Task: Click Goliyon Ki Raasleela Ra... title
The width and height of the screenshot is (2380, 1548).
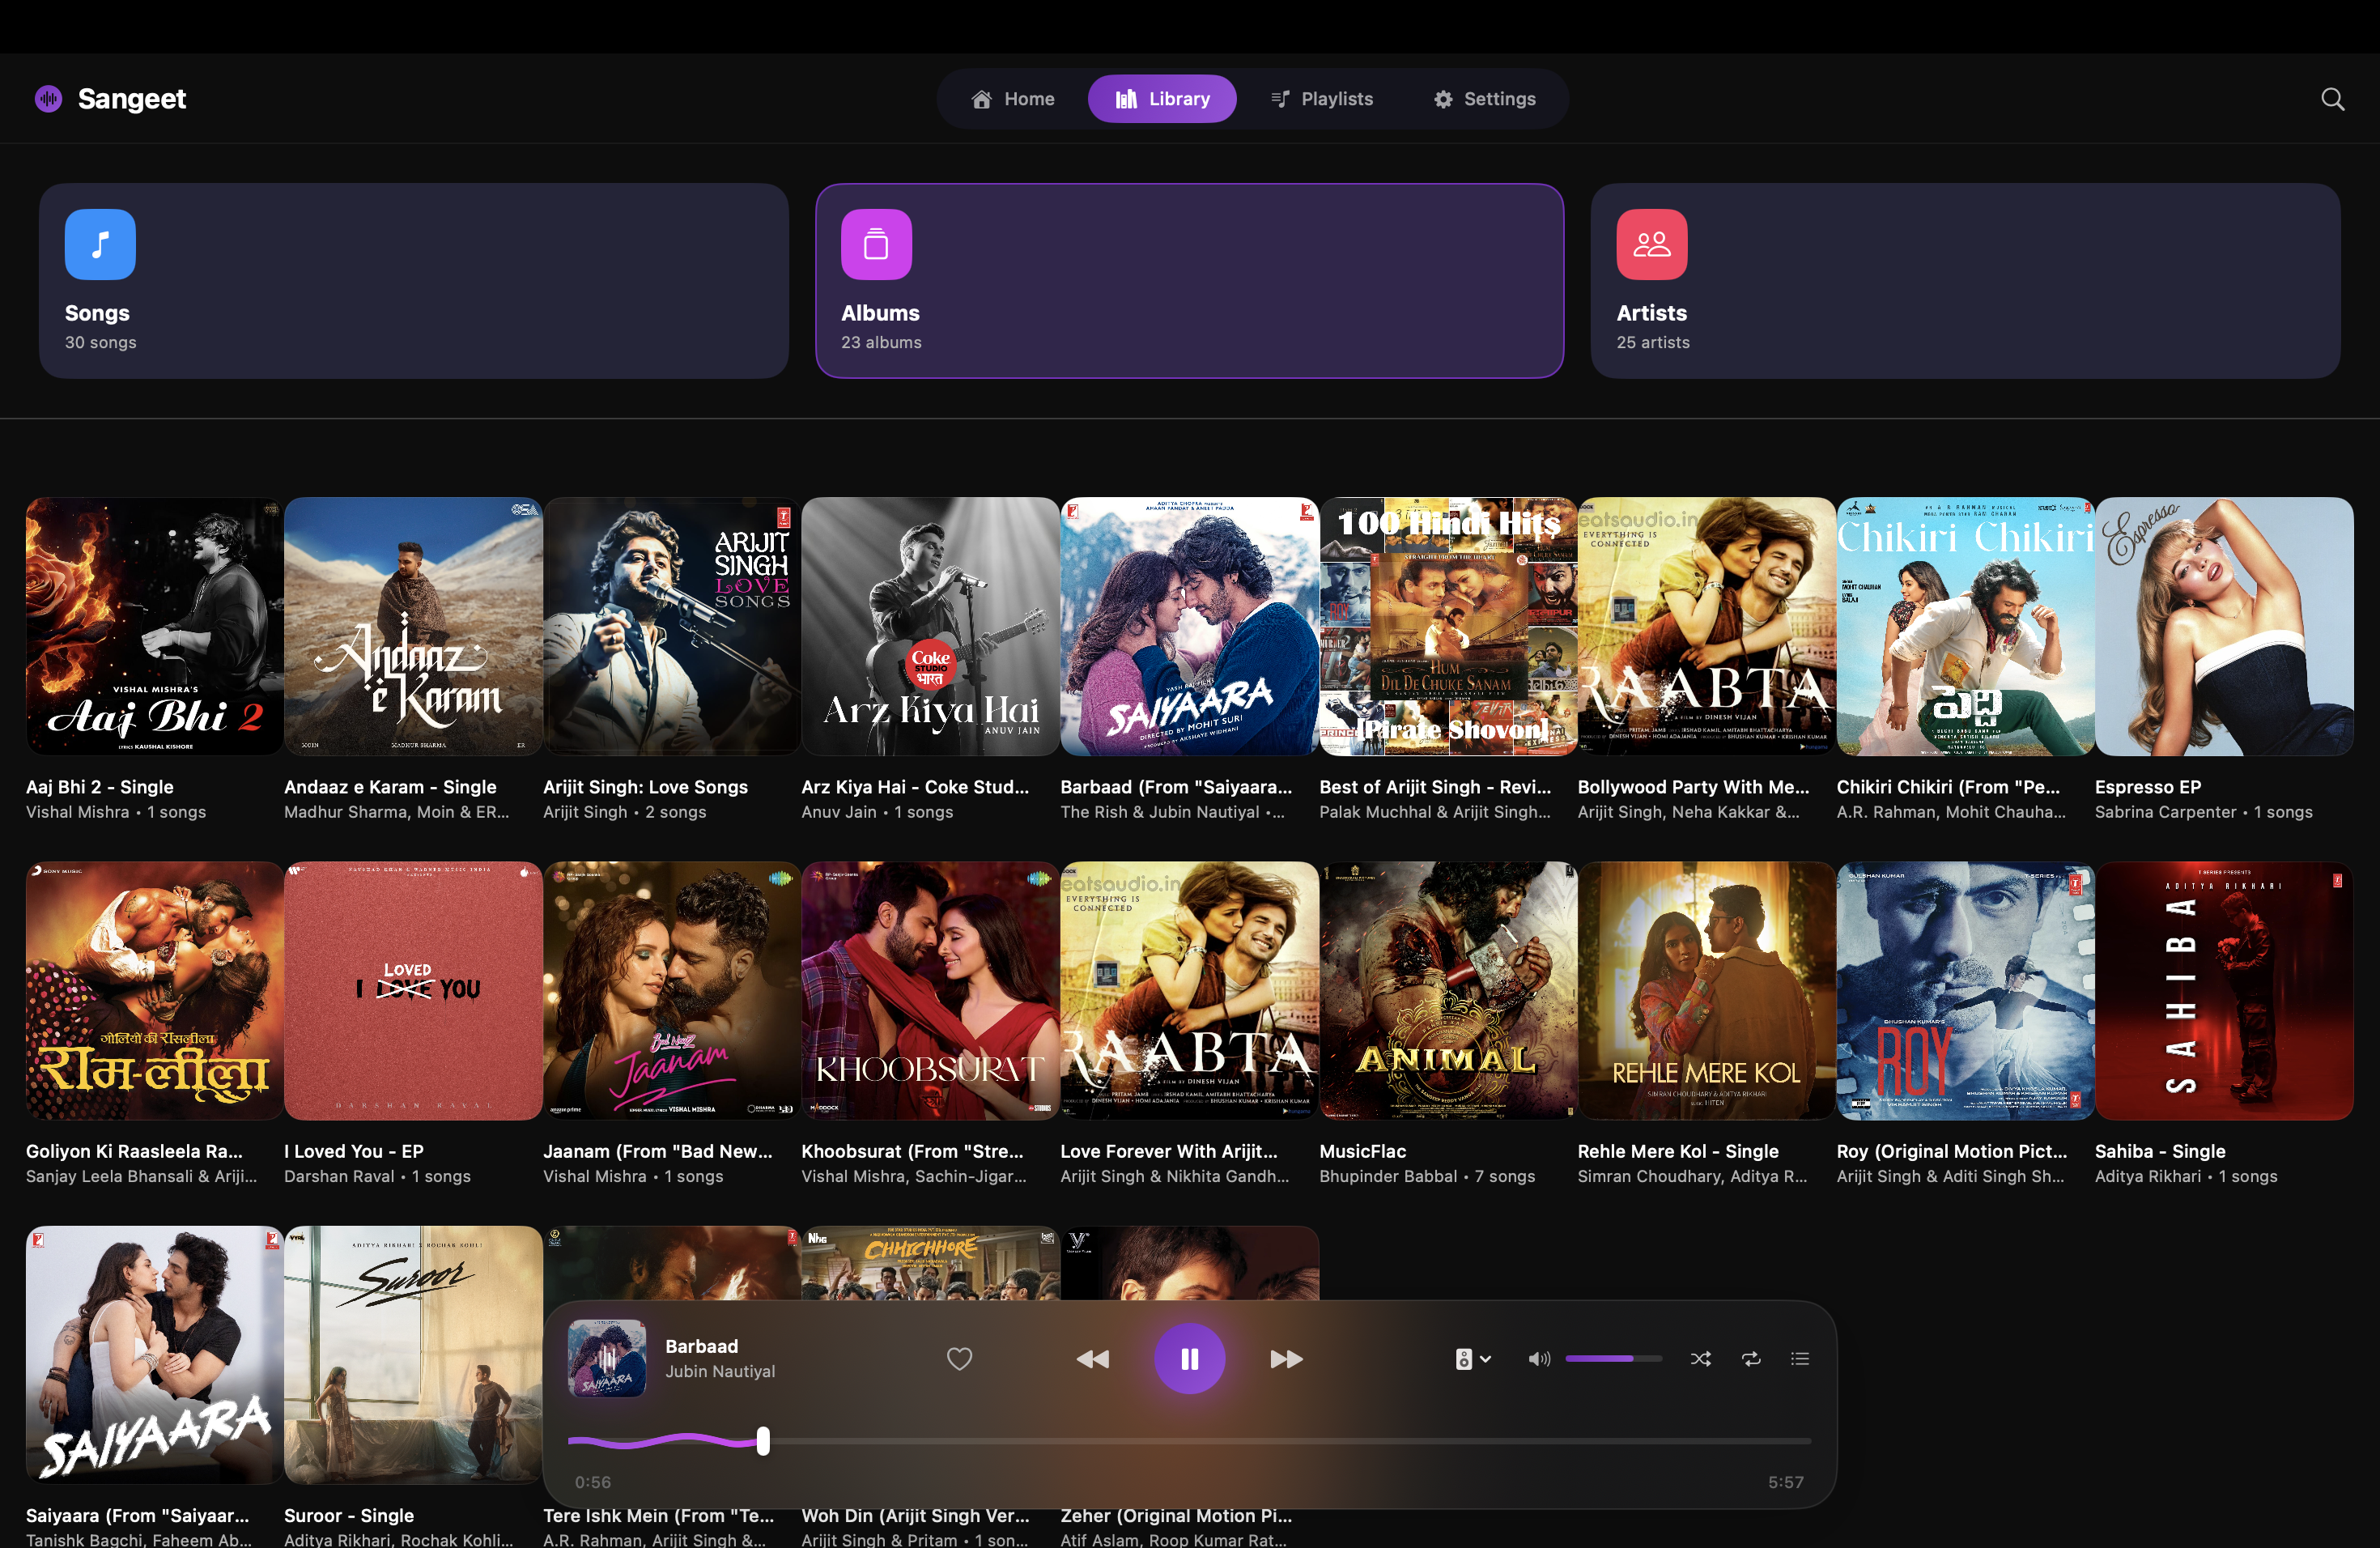Action: click(x=134, y=1151)
